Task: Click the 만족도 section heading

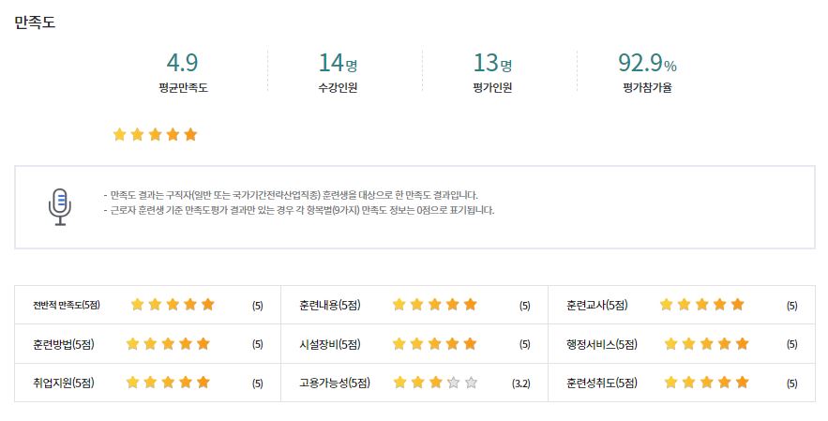Action: 35,22
